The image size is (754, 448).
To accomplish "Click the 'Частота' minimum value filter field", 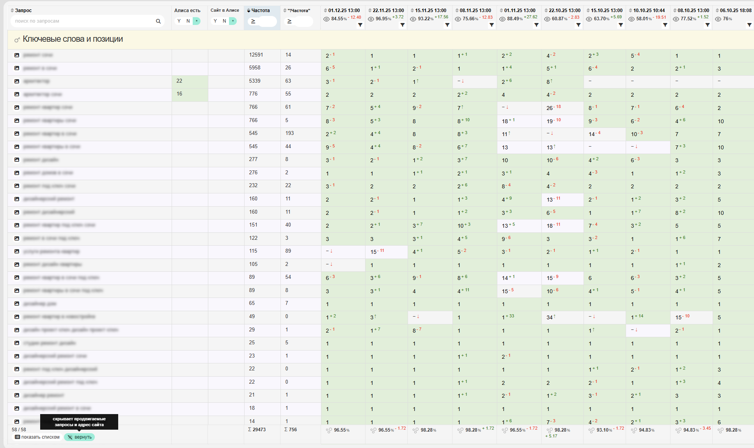I will pos(267,21).
